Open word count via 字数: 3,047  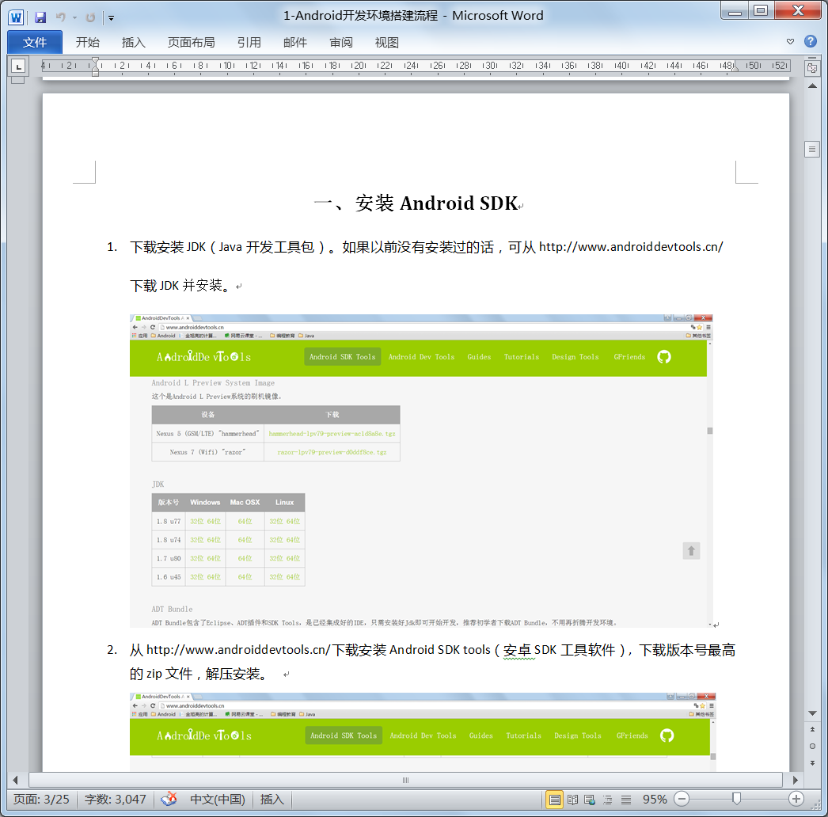coord(115,800)
